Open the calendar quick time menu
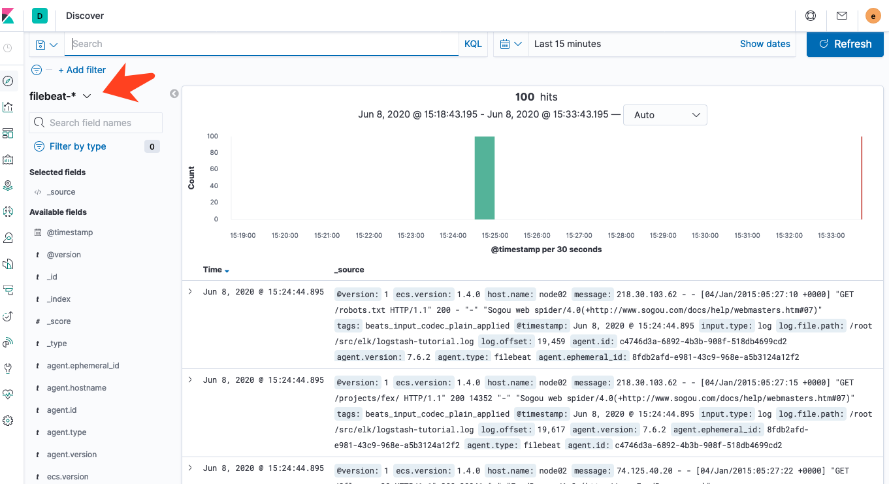 [511, 44]
